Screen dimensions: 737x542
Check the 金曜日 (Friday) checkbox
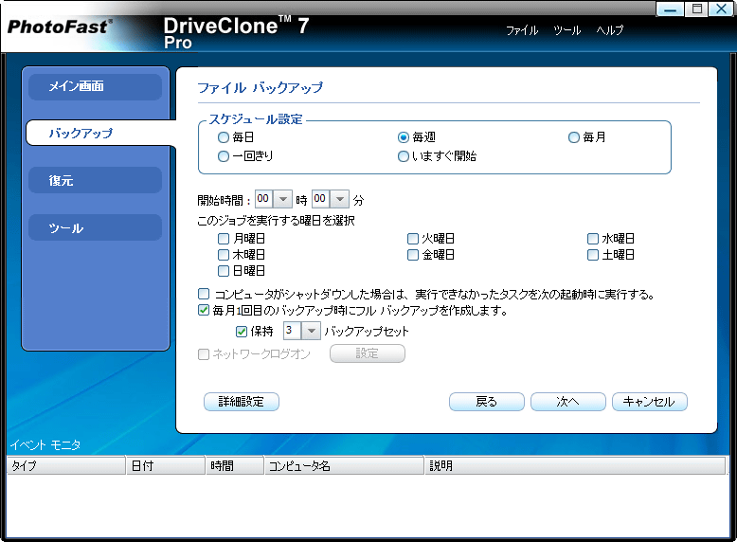tap(413, 255)
